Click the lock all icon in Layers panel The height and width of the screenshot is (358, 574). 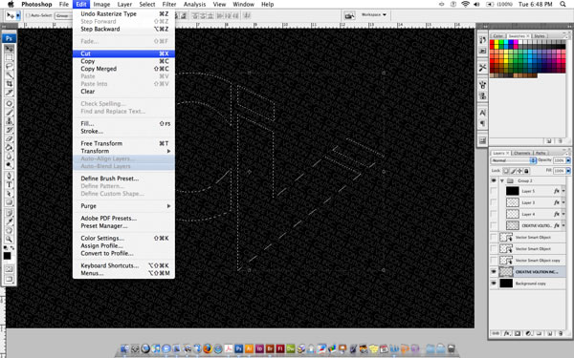click(x=526, y=171)
